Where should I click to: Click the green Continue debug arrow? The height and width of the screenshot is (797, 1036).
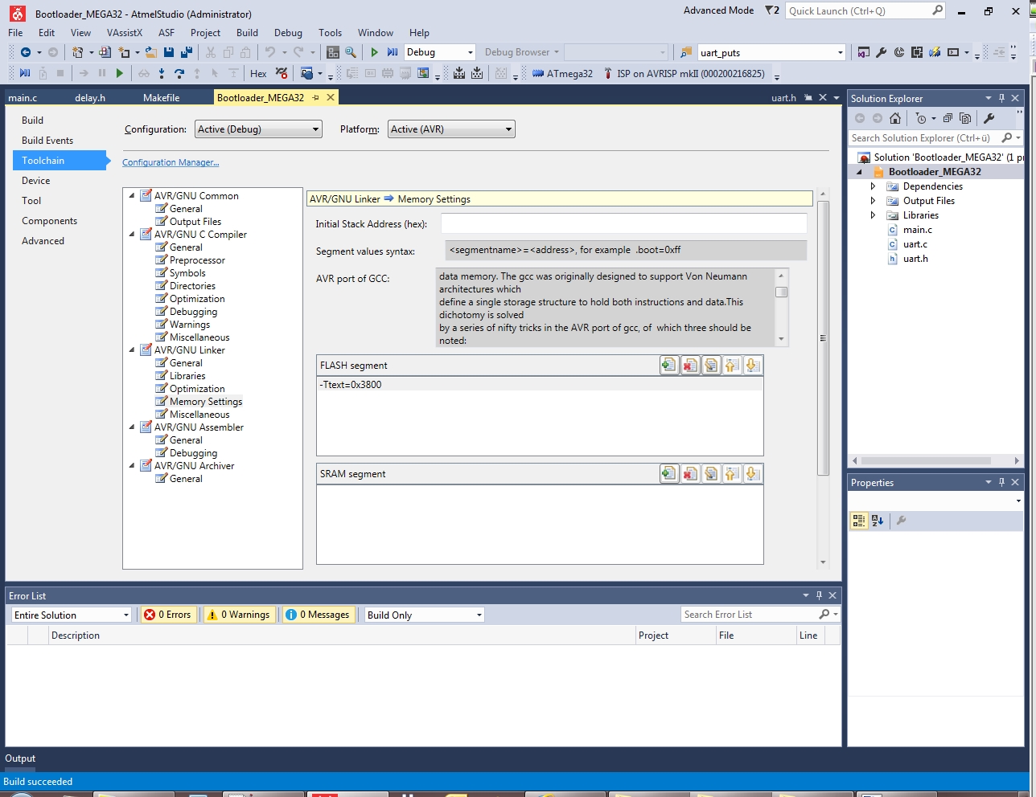coord(120,73)
